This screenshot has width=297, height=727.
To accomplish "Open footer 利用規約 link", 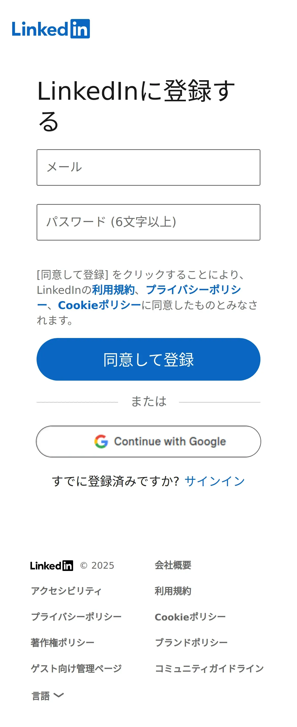I will click(x=173, y=591).
